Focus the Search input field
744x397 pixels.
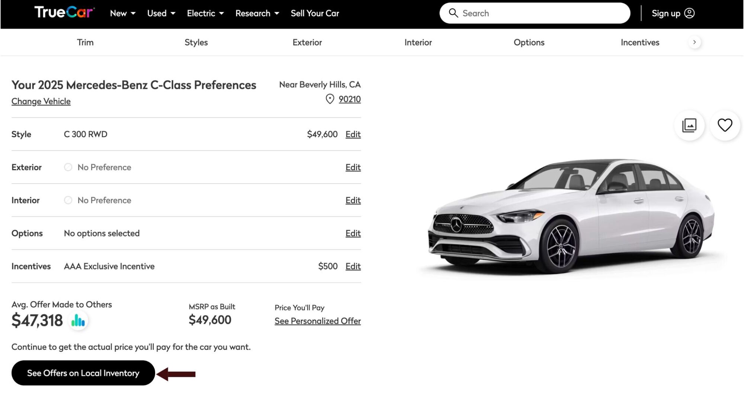point(535,13)
